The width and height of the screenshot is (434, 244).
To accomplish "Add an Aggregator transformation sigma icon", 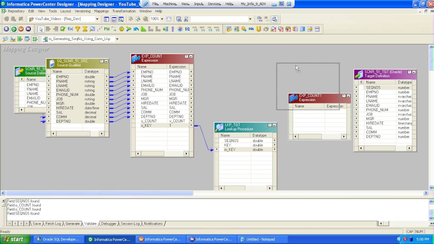I will (85, 29).
